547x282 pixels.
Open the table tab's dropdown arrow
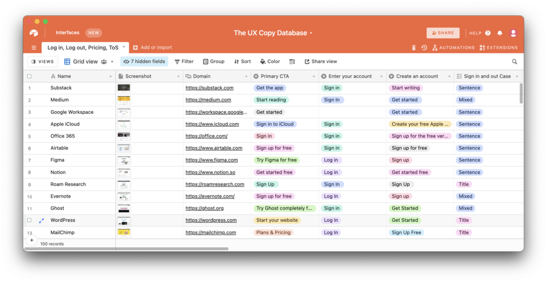[124, 47]
